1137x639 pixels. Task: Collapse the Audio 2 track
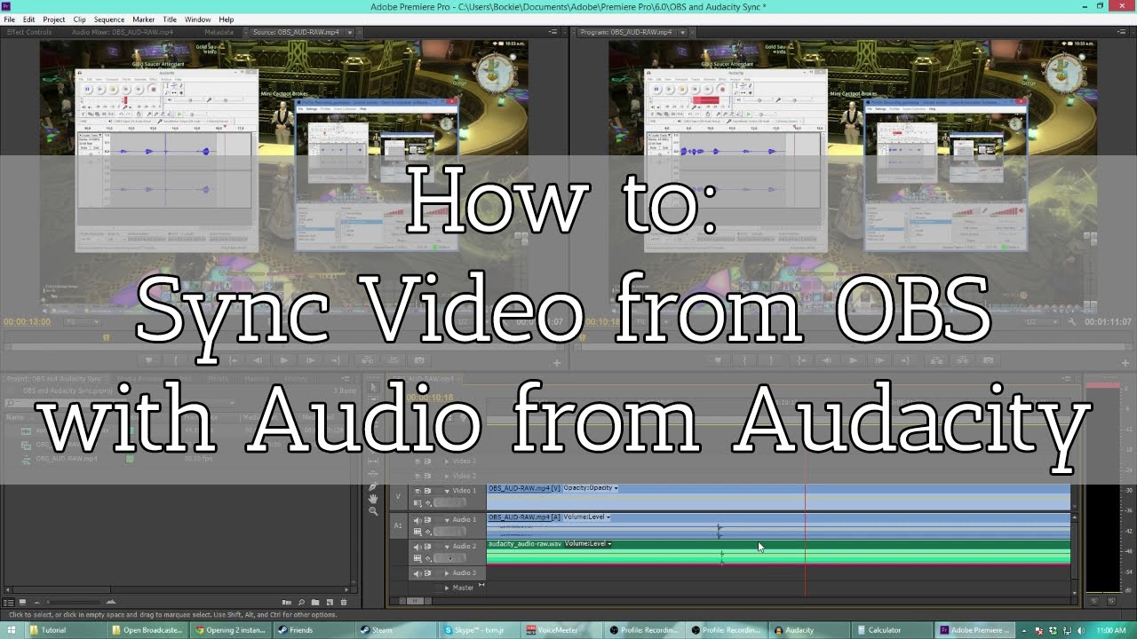click(447, 547)
